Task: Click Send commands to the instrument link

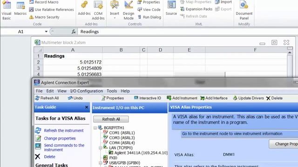Action: click(64, 148)
